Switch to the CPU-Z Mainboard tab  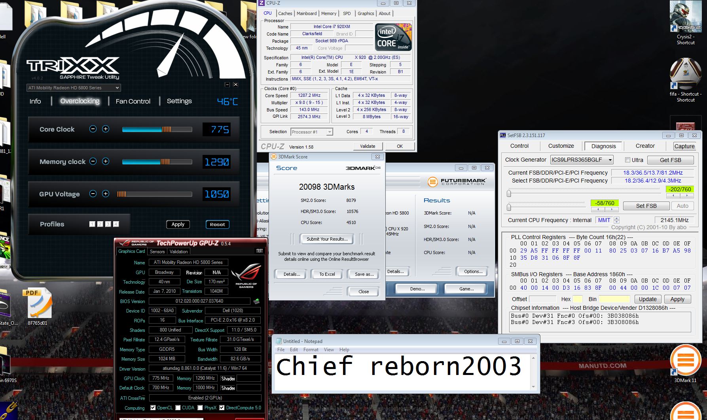307,13
